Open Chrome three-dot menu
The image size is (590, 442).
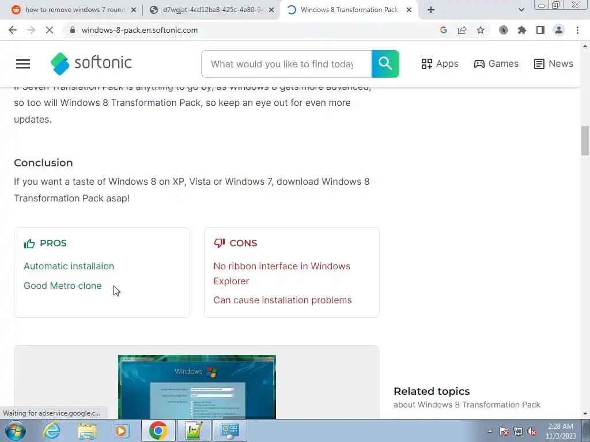tap(577, 30)
